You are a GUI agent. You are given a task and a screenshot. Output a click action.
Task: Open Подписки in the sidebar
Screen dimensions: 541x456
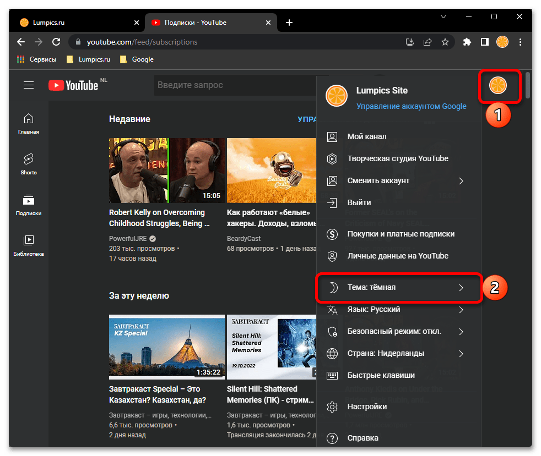(29, 205)
